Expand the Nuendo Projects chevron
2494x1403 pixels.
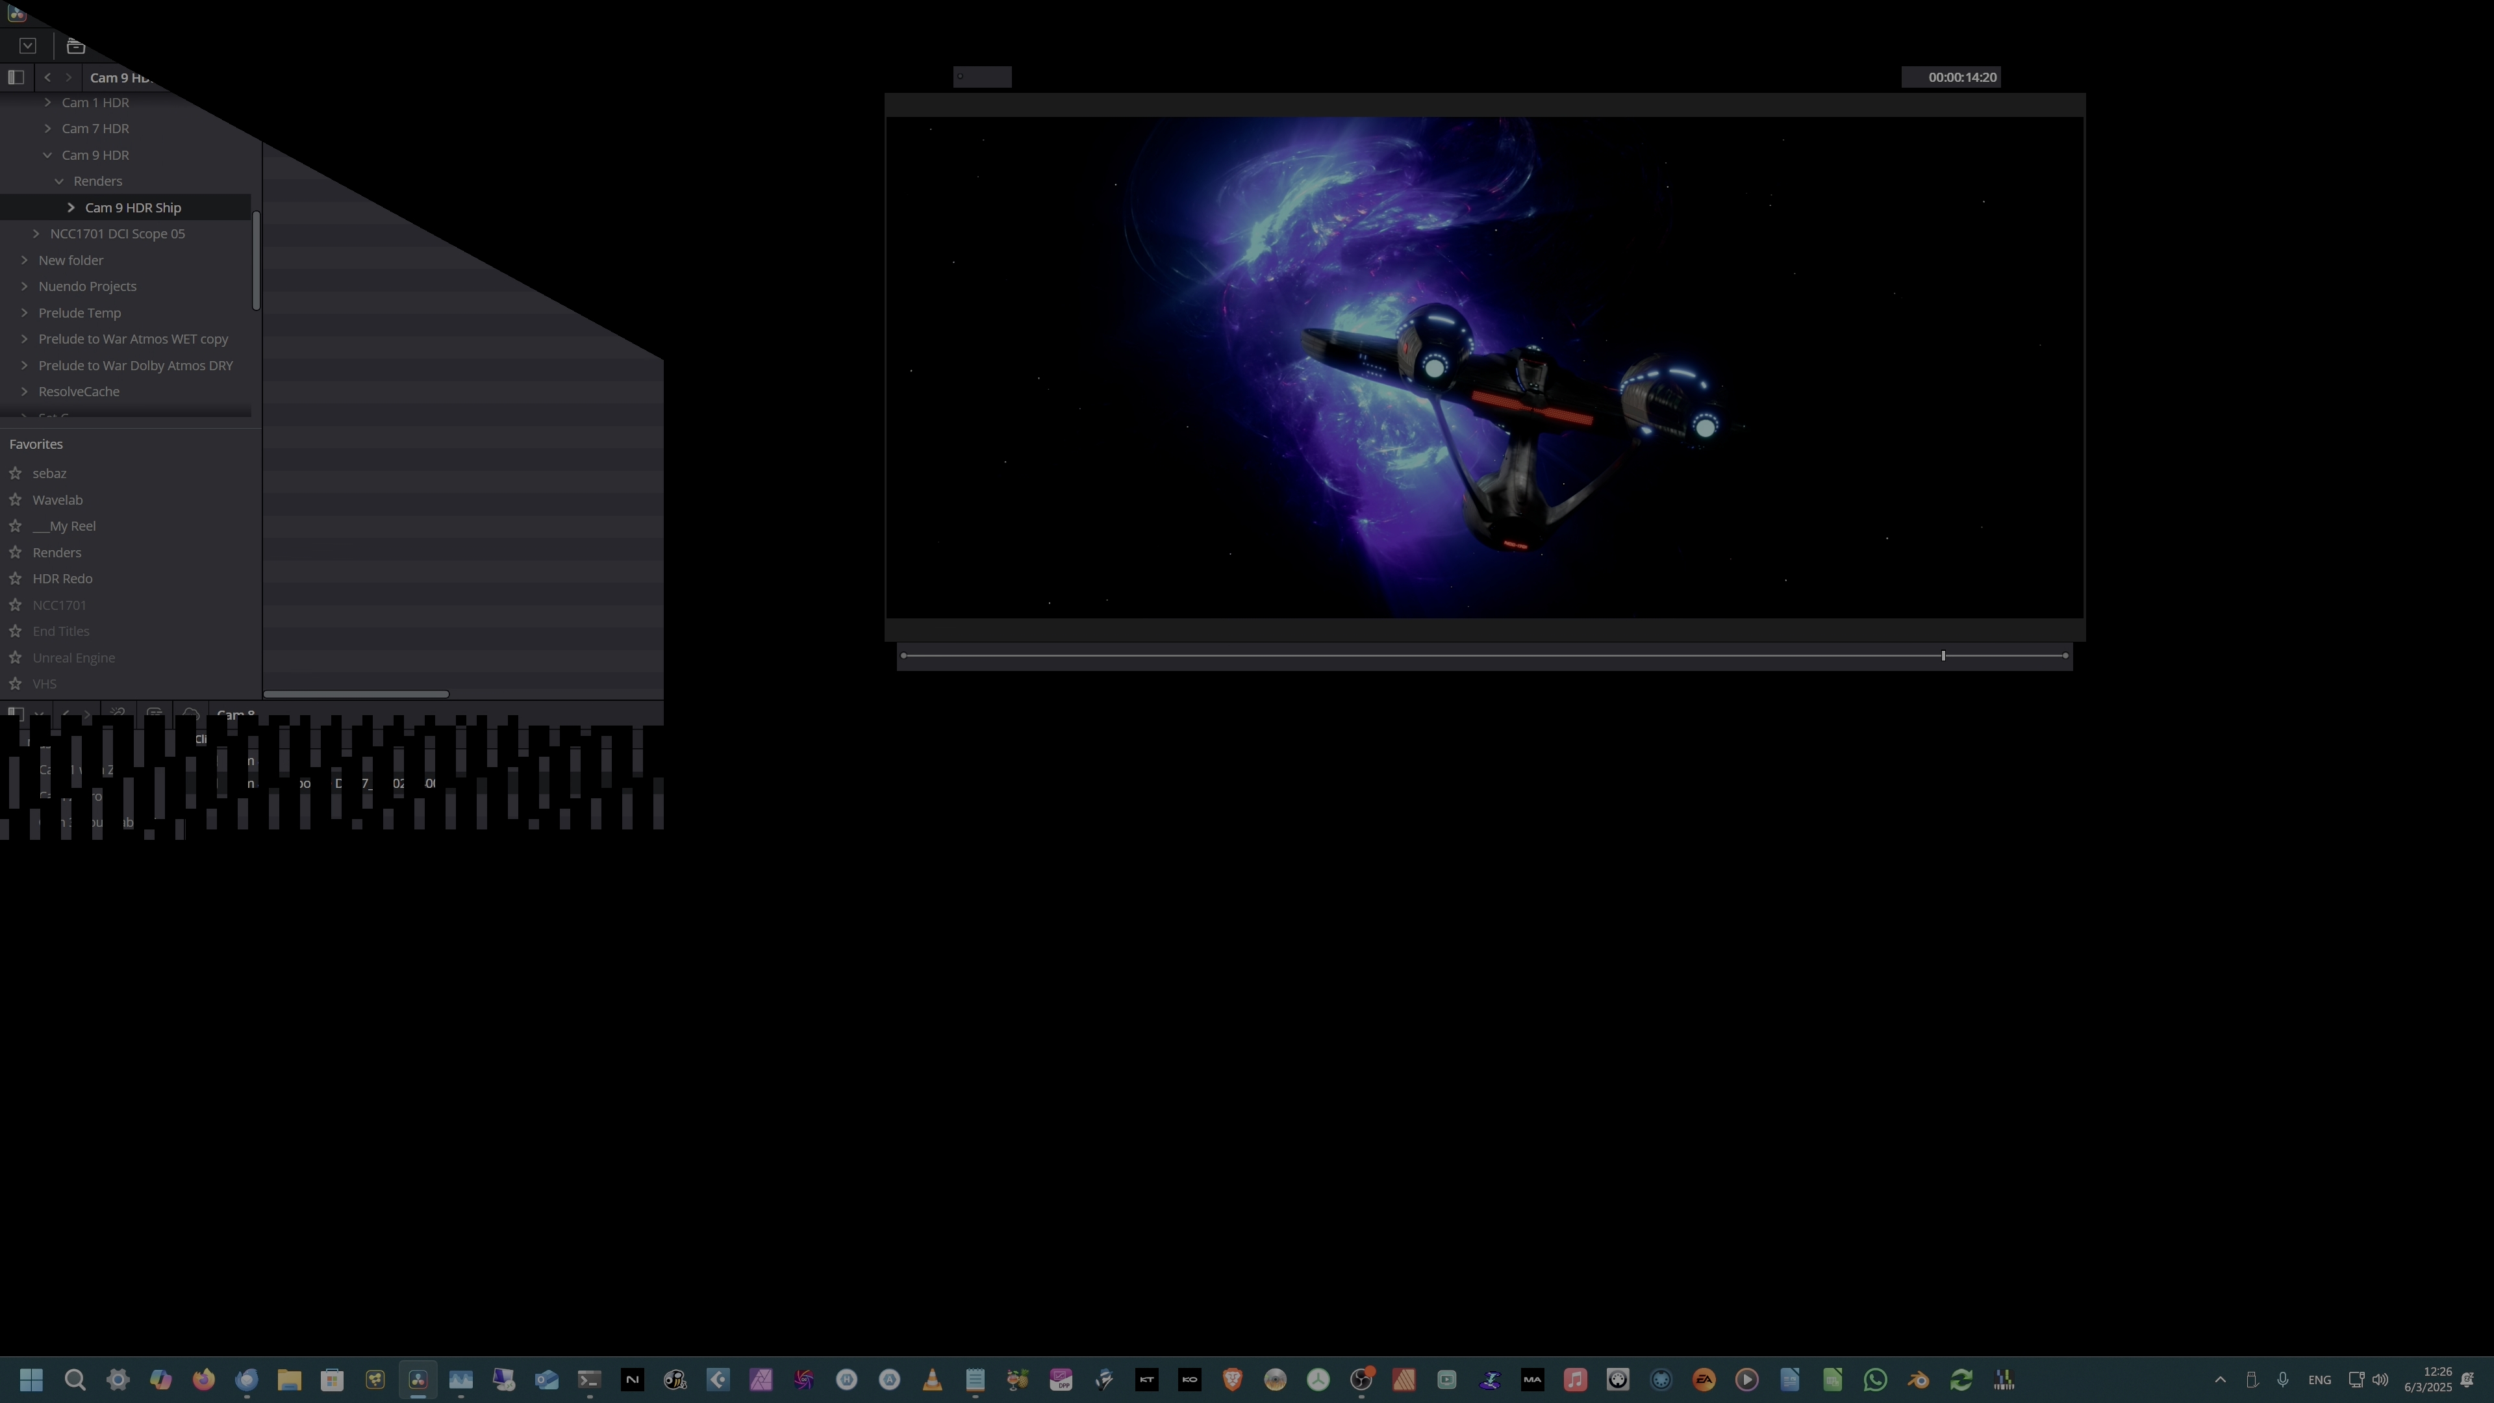click(24, 286)
